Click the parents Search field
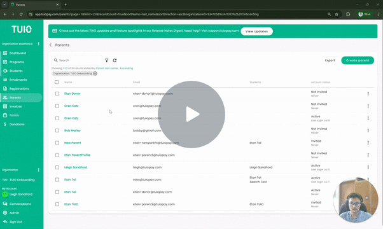383x229 pixels. [x=77, y=60]
